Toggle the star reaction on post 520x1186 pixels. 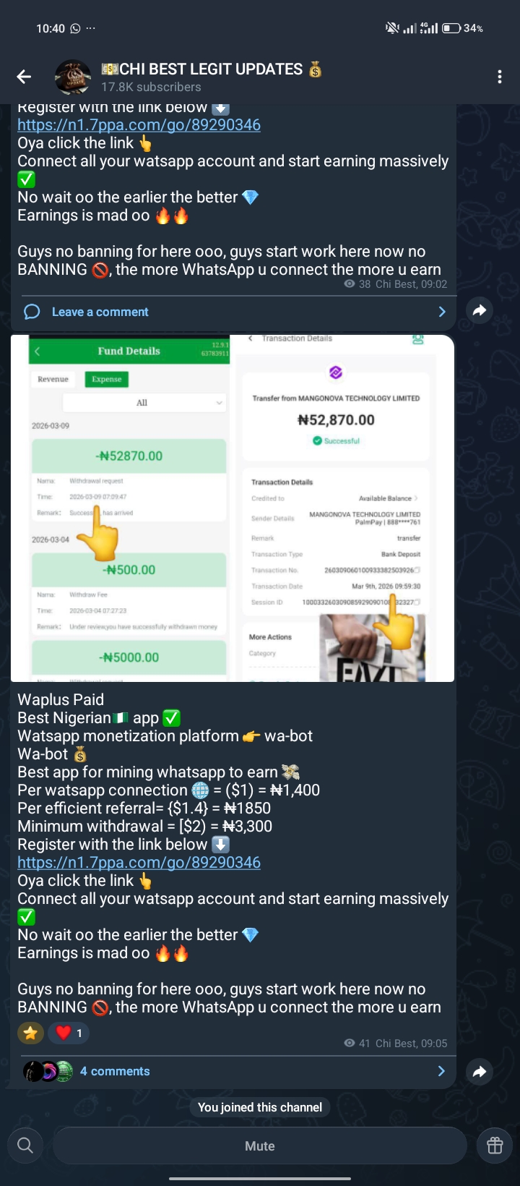[x=30, y=1033]
